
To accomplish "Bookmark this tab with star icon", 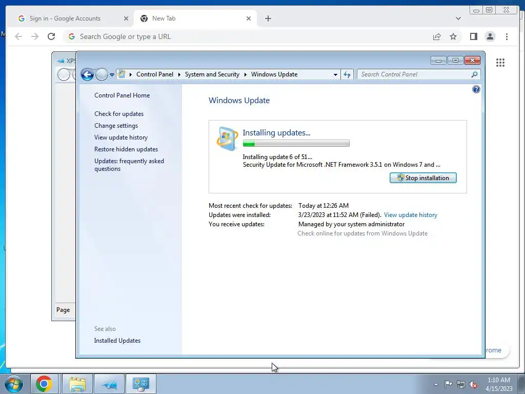I will tap(453, 36).
